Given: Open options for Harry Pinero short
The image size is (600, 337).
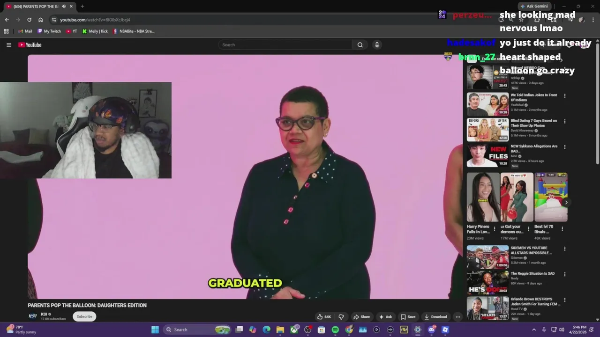Looking at the screenshot, I should coord(494,229).
